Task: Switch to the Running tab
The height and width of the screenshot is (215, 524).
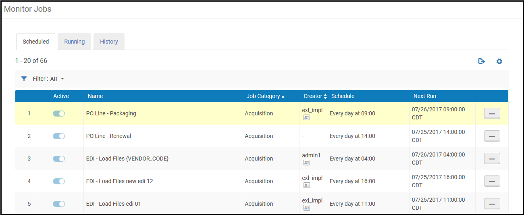Action: (75, 42)
